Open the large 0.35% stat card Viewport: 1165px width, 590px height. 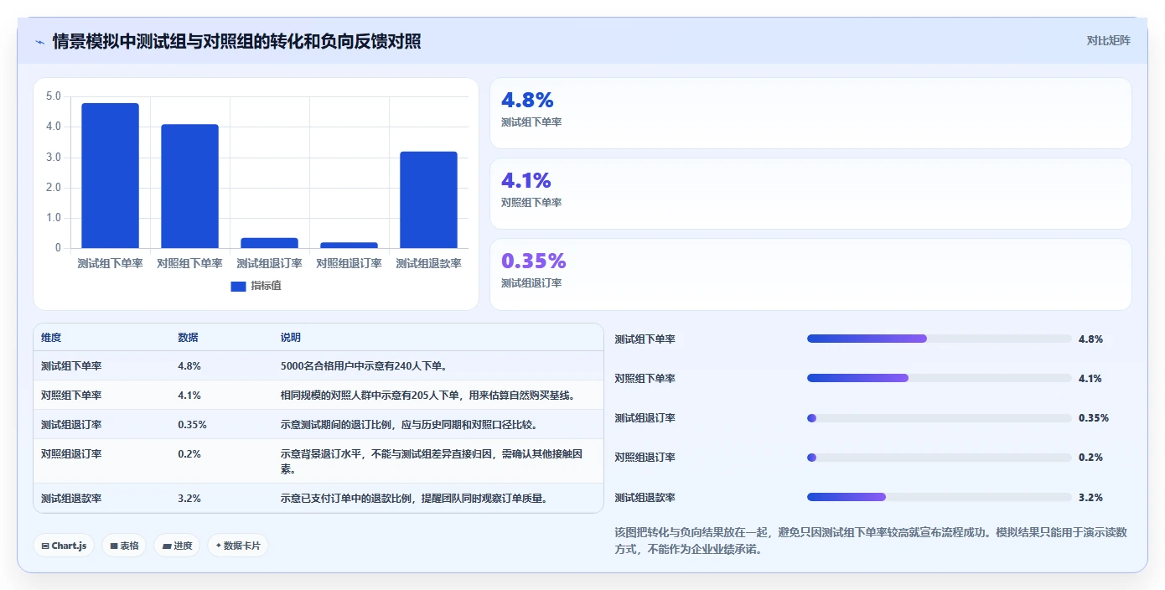pyautogui.click(x=810, y=274)
